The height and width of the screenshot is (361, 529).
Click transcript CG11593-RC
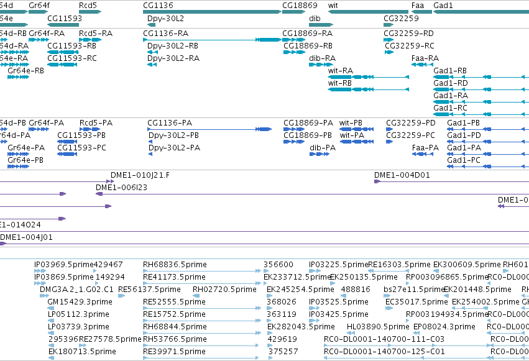[62, 65]
